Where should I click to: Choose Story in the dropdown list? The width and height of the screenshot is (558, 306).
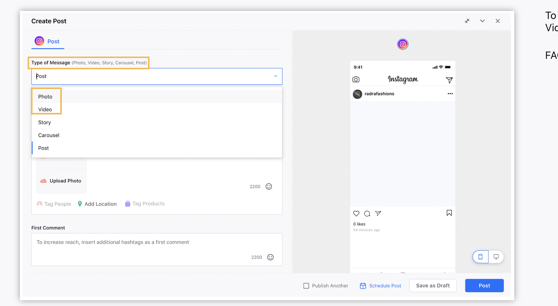coord(157,122)
